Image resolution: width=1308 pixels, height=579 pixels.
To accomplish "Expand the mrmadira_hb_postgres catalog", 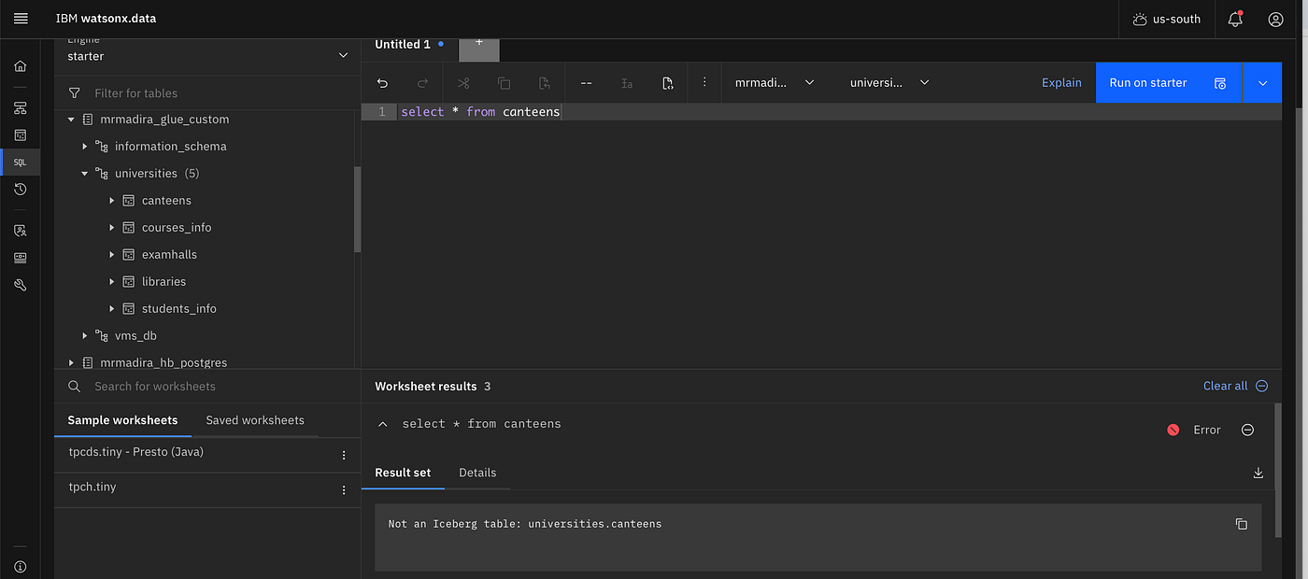I will 71,363.
